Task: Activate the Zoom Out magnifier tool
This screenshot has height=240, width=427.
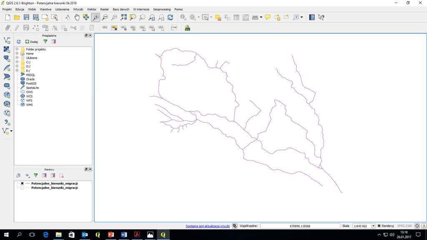Action: coord(105,17)
